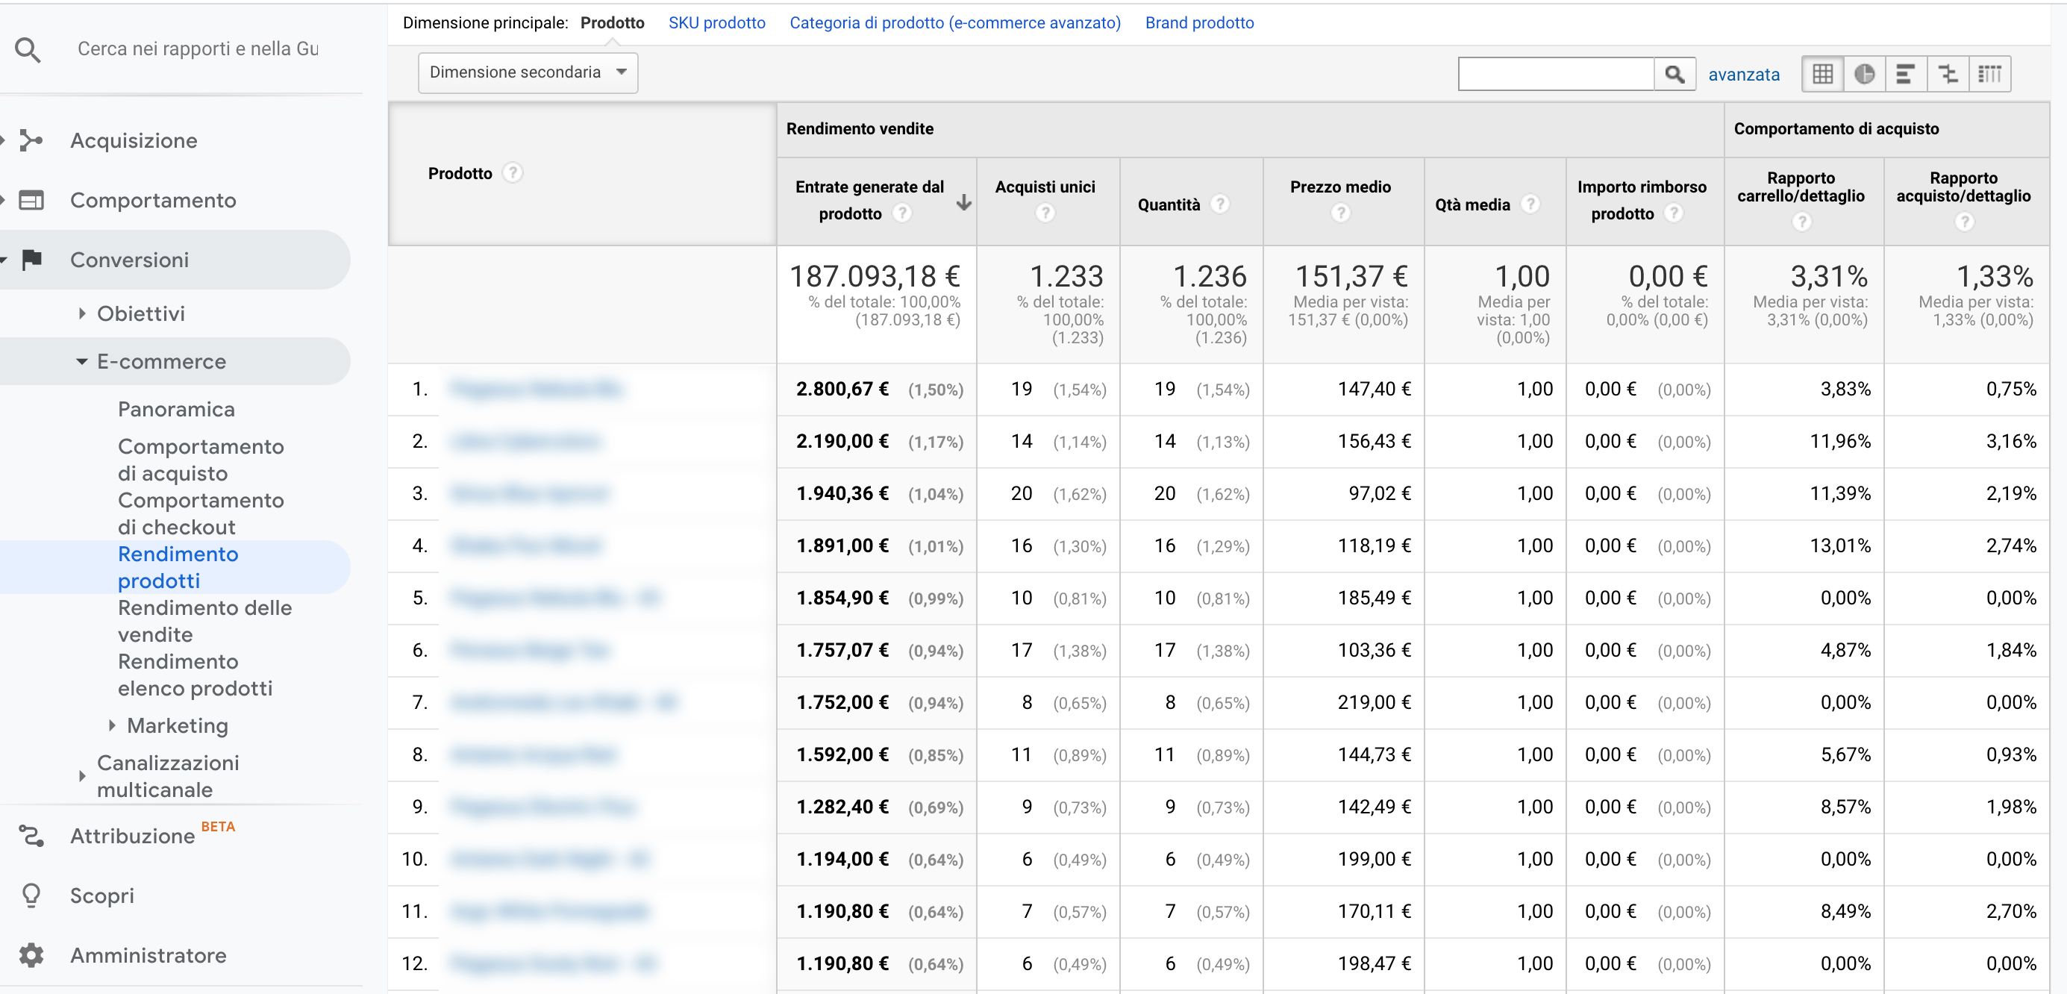Select Prodotto primary dimension
Viewport: 2067px width, 994px height.
pyautogui.click(x=612, y=22)
